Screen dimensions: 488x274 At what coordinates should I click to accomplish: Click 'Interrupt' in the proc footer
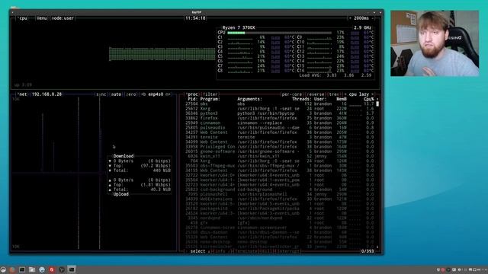(288, 251)
